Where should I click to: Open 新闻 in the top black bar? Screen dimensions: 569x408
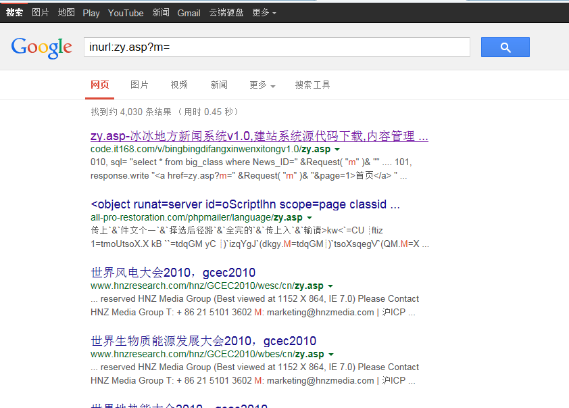click(161, 13)
